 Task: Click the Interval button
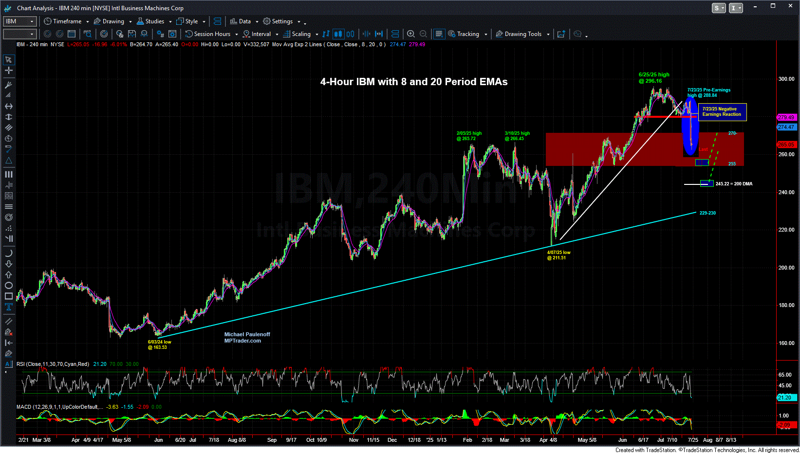[257, 34]
